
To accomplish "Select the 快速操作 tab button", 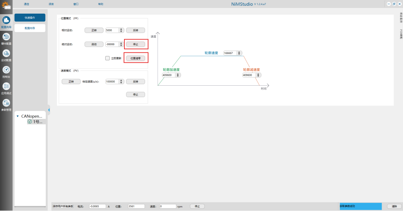I will pos(30,18).
